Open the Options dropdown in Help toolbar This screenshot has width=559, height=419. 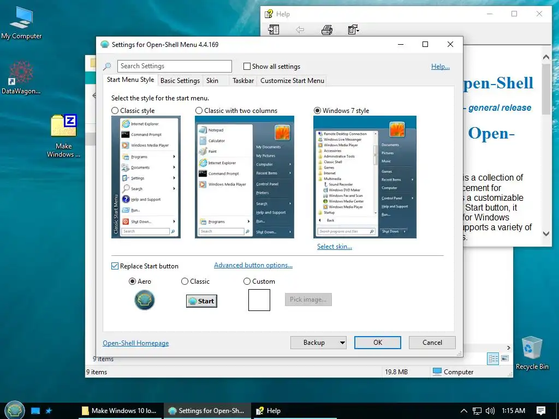354,29
